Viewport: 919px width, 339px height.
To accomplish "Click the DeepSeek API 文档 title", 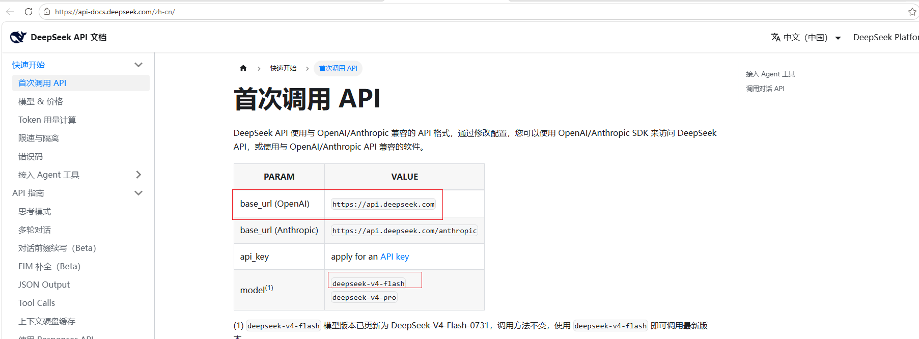I will click(69, 37).
